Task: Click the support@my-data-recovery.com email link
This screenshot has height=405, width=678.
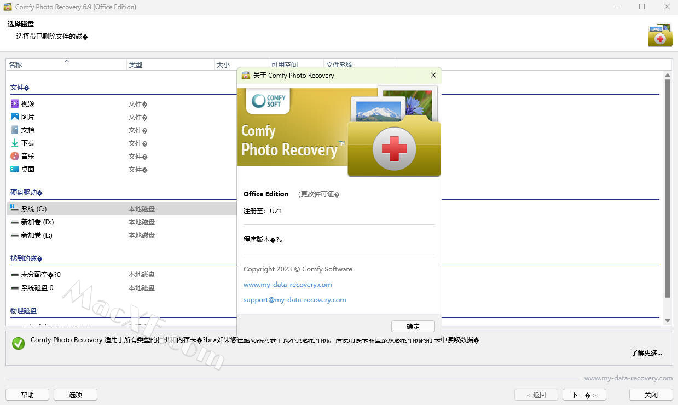Action: tap(294, 300)
